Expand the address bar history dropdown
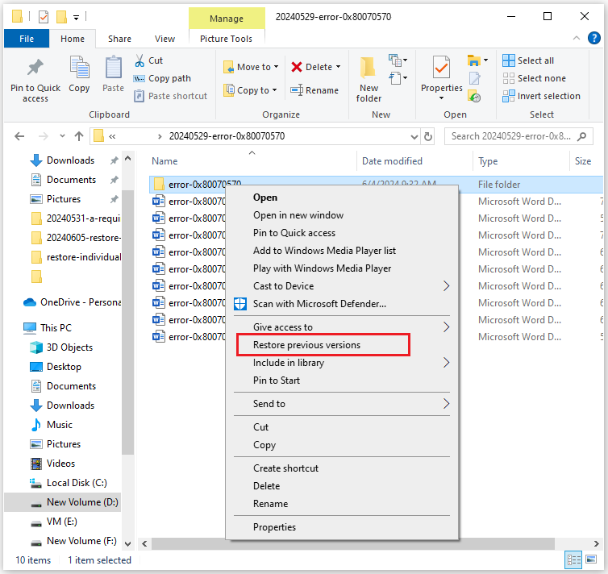 (414, 136)
